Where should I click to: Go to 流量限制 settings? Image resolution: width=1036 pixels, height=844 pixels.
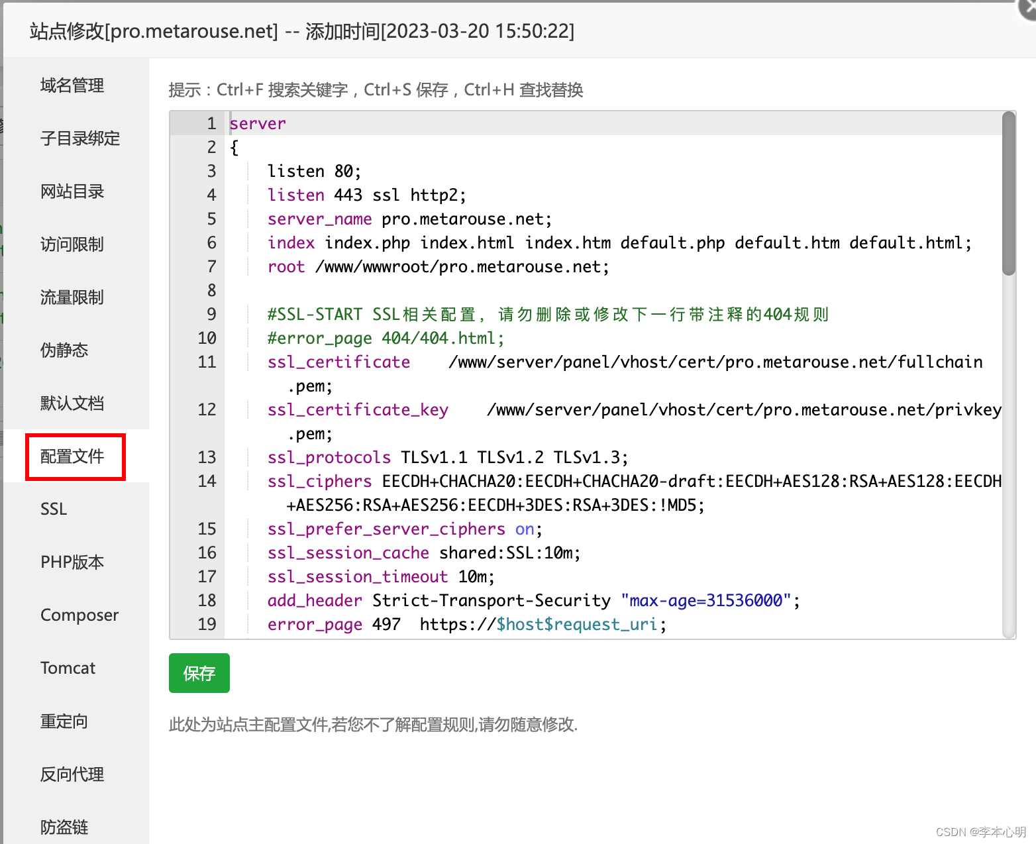[72, 297]
